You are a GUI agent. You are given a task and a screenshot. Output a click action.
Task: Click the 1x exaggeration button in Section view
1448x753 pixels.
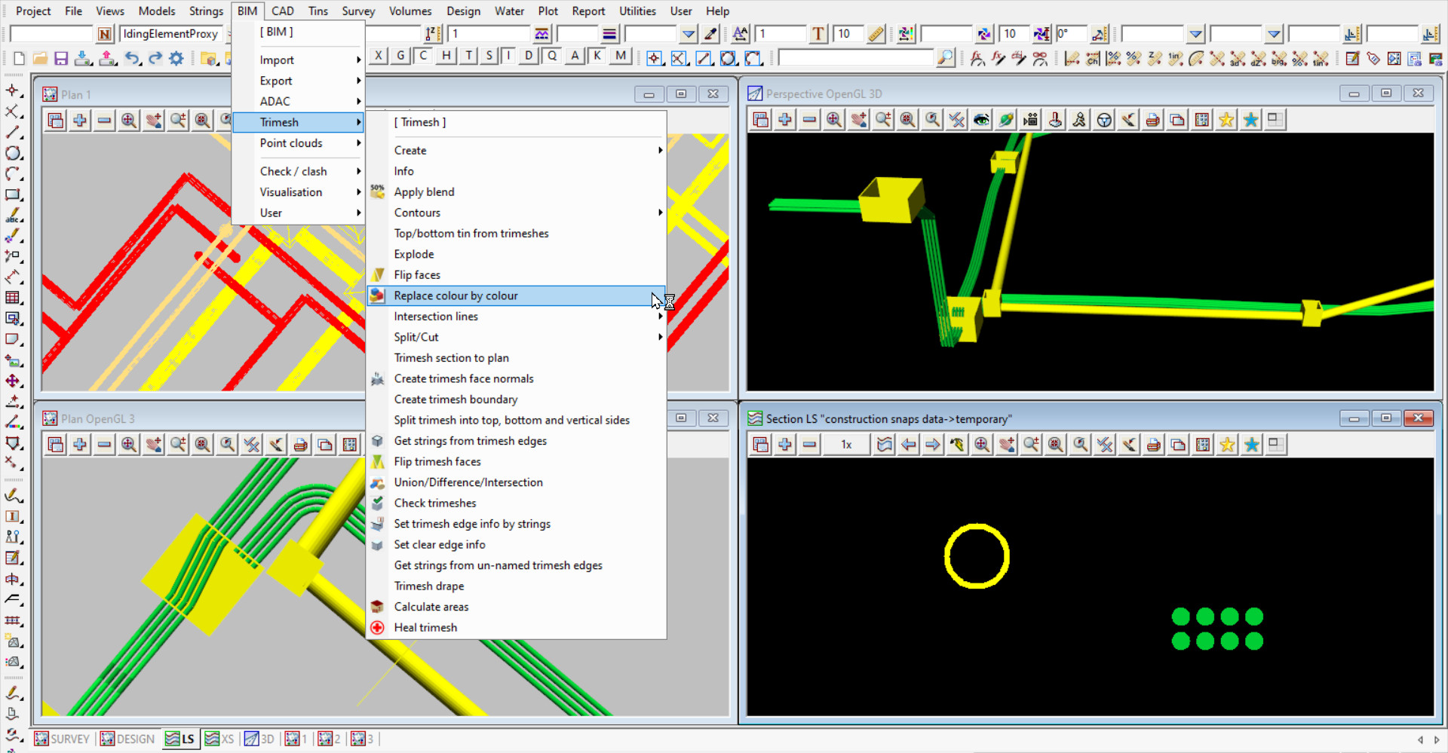click(846, 445)
